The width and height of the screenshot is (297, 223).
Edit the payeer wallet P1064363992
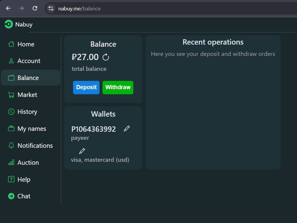coord(127,128)
